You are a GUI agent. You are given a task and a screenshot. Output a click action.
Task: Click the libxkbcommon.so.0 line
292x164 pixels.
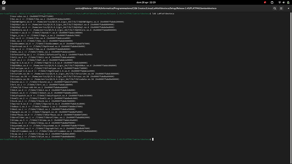click(x=50, y=44)
